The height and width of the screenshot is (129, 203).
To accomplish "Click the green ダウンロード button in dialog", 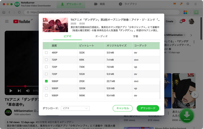I will click(148, 108).
